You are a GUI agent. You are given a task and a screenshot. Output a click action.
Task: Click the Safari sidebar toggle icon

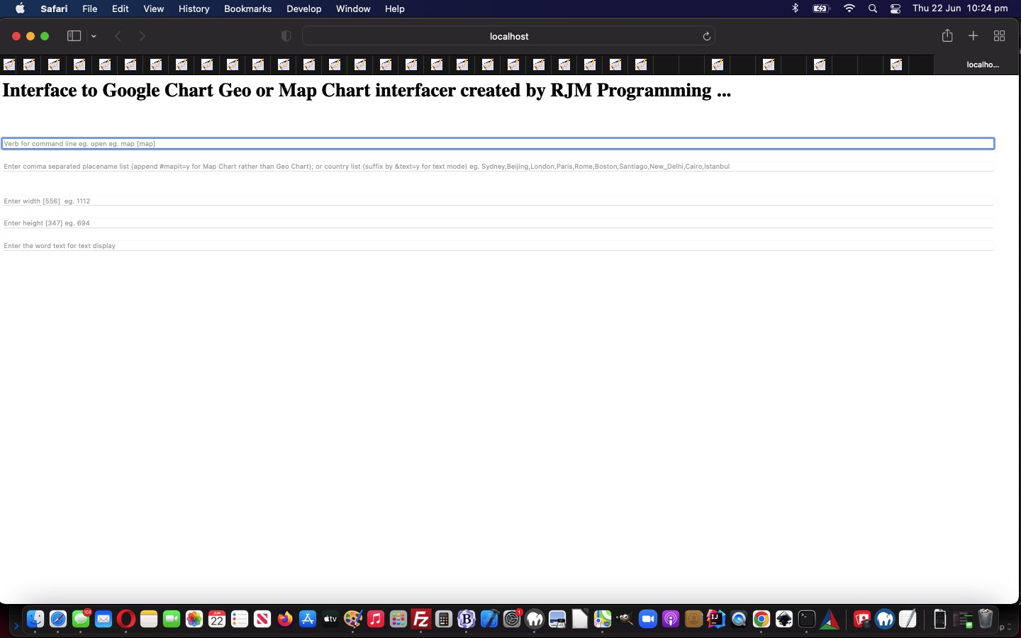(74, 36)
